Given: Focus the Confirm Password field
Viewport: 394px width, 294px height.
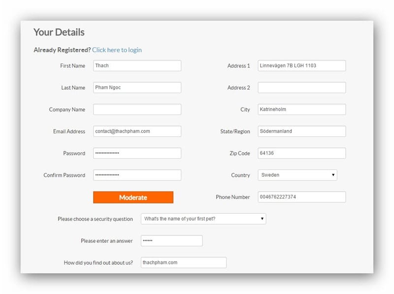Looking at the screenshot, I should pos(137,175).
